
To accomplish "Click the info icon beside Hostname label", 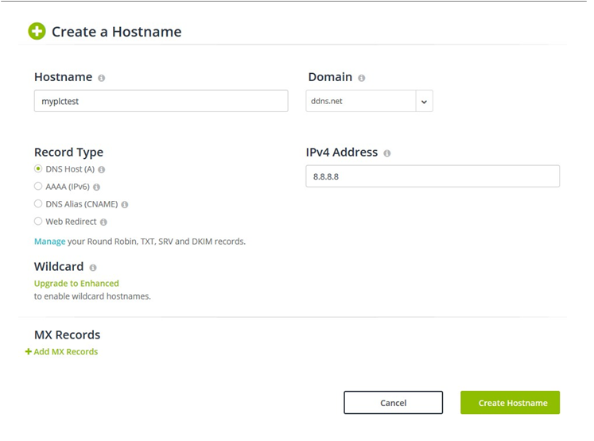I will [x=101, y=78].
